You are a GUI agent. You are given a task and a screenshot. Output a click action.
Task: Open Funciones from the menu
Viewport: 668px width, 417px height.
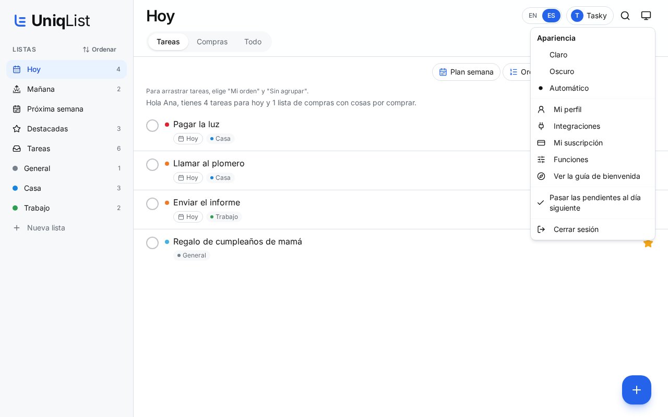pyautogui.click(x=593, y=160)
